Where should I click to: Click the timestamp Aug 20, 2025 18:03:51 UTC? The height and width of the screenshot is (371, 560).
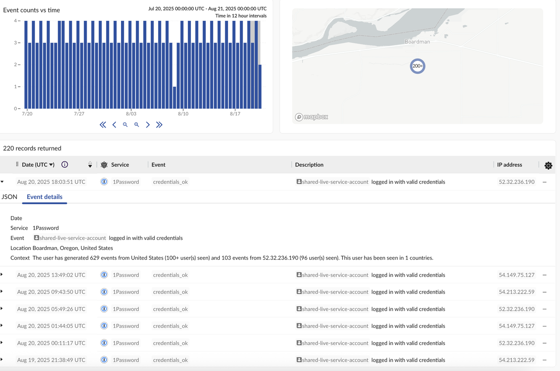pyautogui.click(x=51, y=182)
